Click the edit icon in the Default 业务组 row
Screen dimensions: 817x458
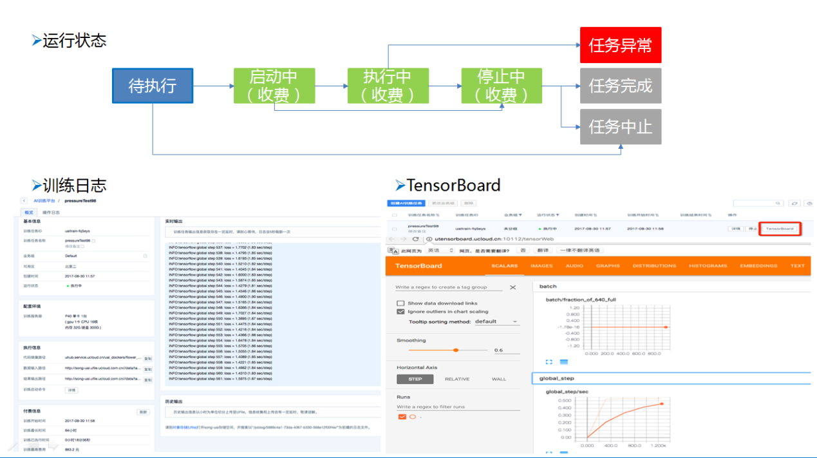click(145, 256)
